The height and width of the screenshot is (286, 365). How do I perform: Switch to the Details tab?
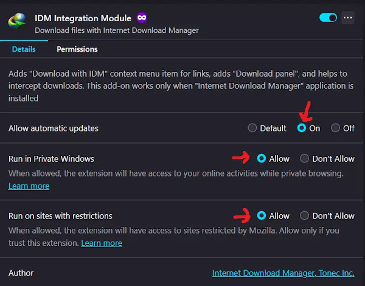pos(24,49)
